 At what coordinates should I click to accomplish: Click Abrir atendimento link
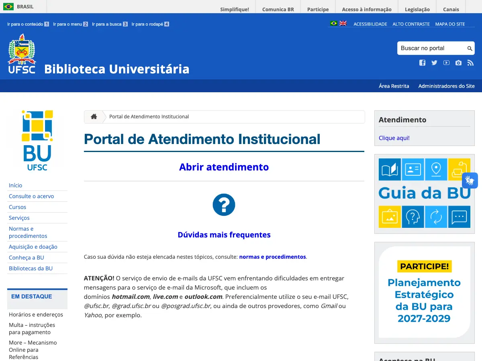pos(224,167)
